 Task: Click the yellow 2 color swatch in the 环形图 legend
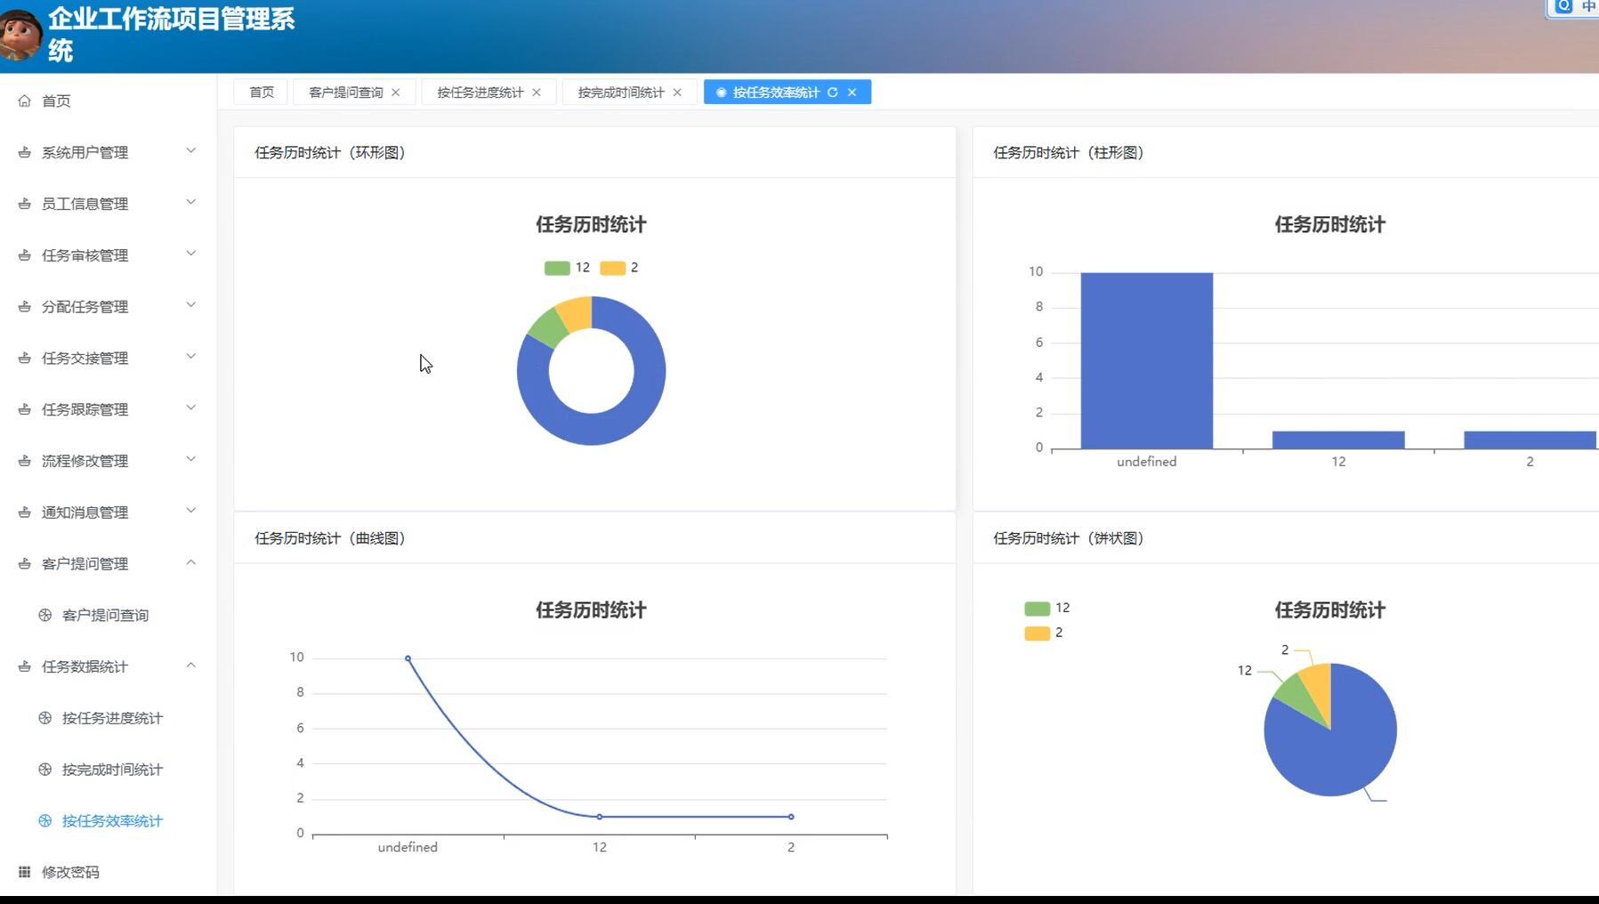[x=612, y=267]
